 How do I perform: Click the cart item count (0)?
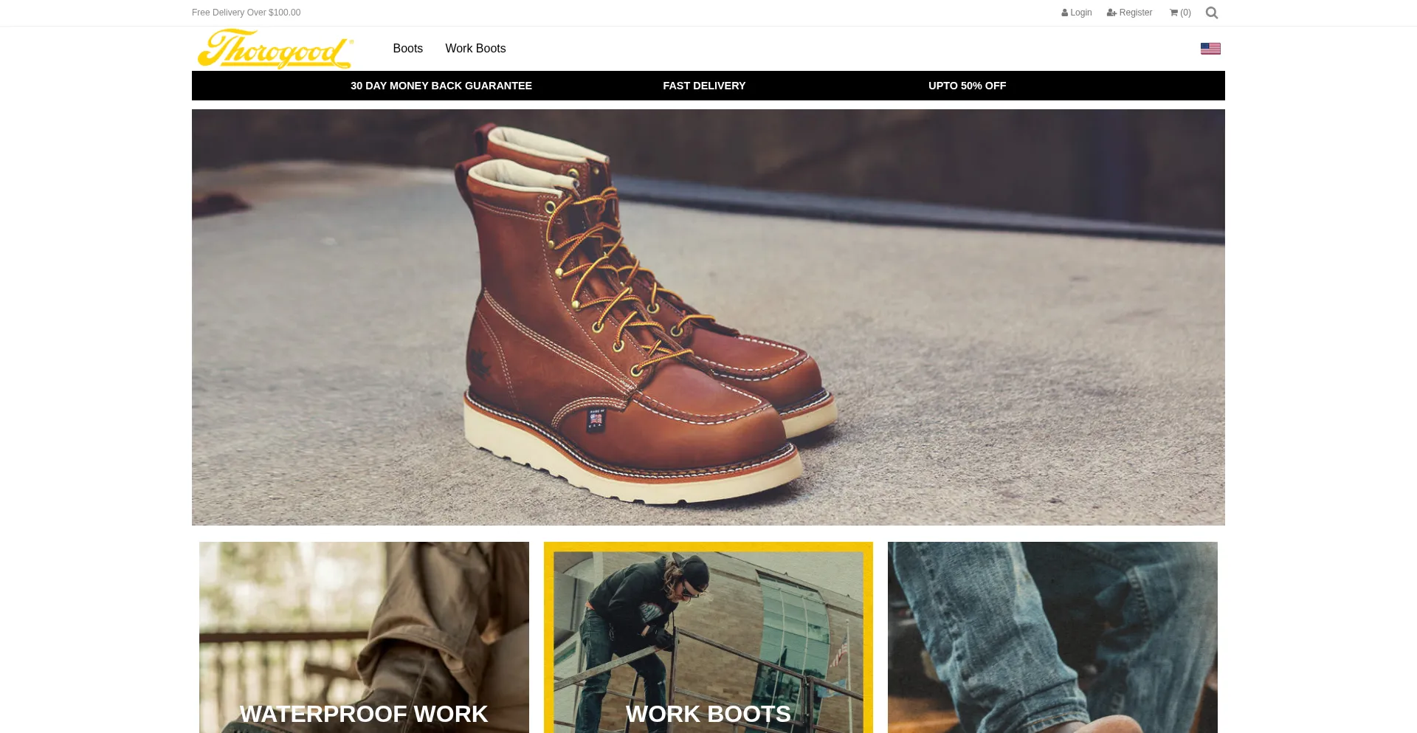[x=1185, y=13]
